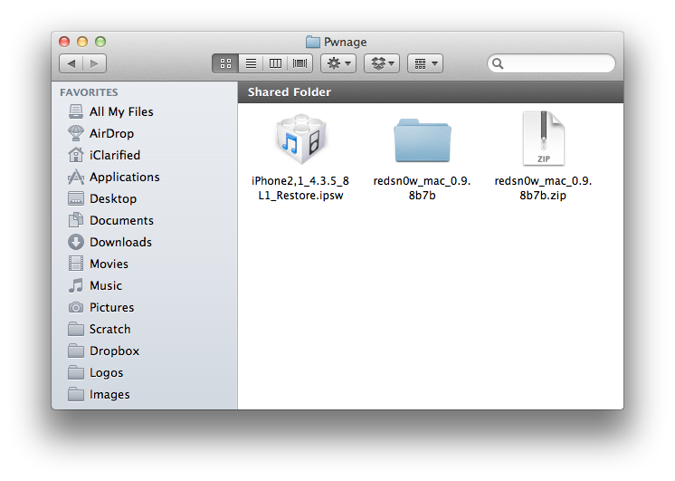Select the redsn0w_mac_0.9.8b7b.zip archive icon

pyautogui.click(x=543, y=139)
